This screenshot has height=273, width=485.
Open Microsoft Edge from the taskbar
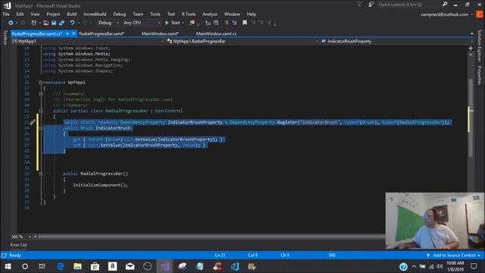tap(60, 266)
